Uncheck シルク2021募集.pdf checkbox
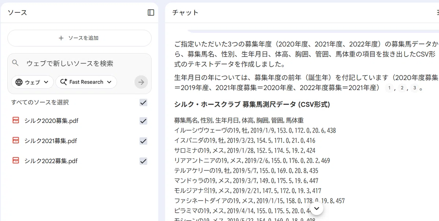Viewport: 439px width, 221px height. [143, 141]
